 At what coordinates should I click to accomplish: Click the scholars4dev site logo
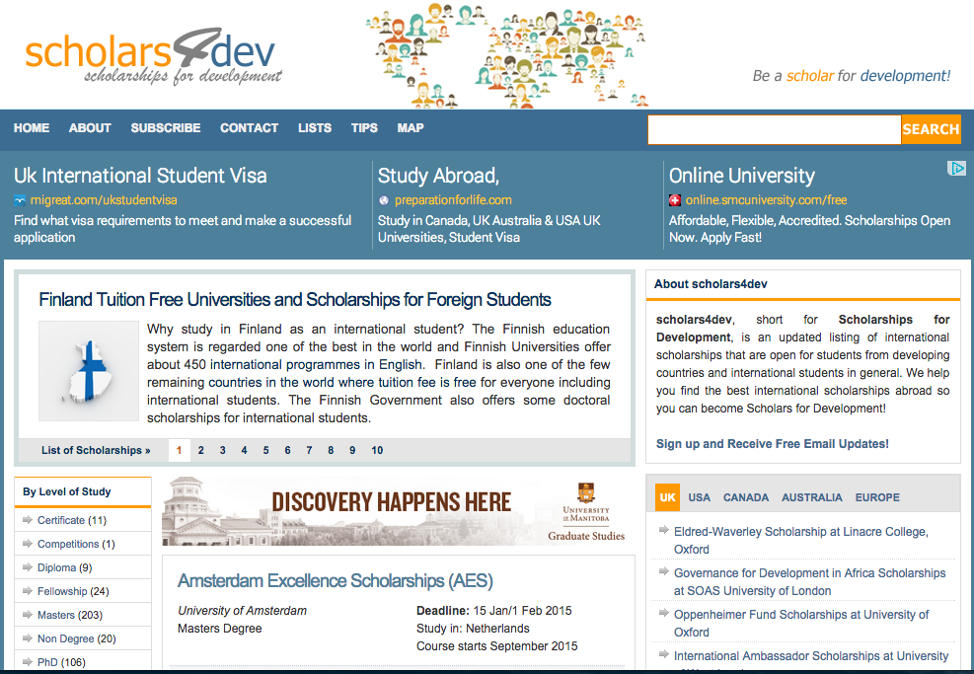[x=153, y=56]
